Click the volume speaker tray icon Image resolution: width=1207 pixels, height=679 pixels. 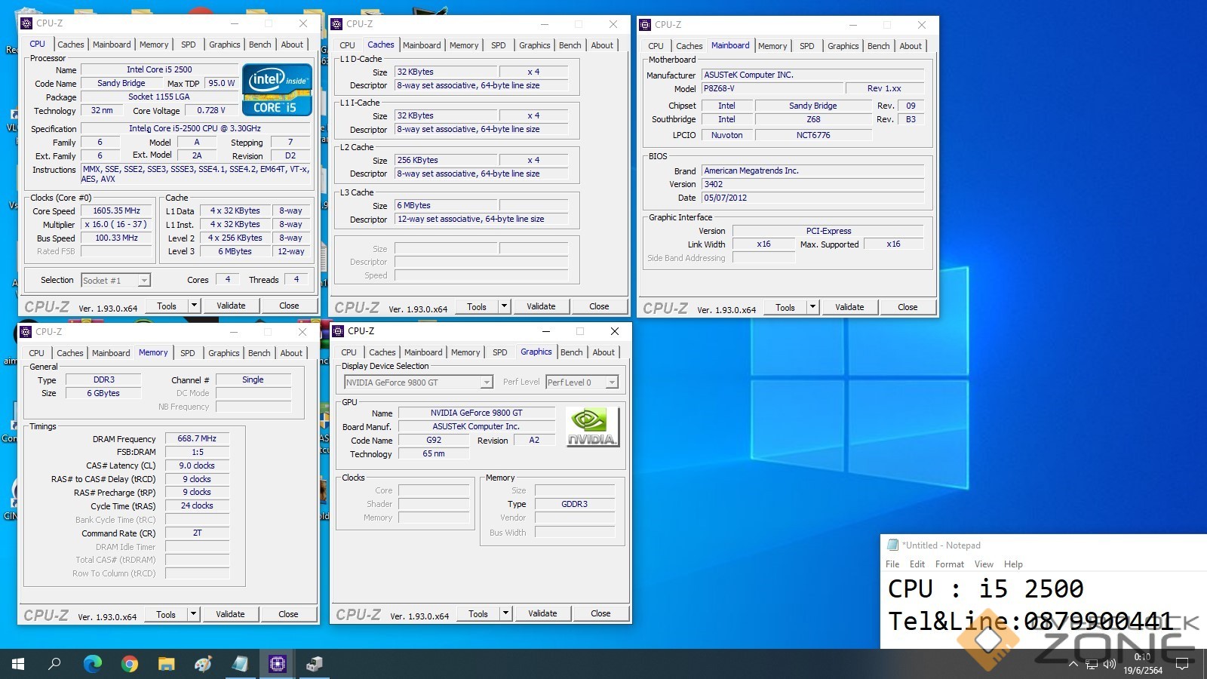tap(1109, 665)
